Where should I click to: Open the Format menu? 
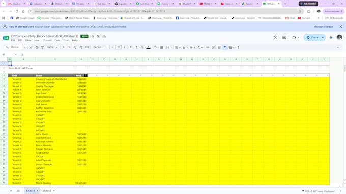coord(47,40)
